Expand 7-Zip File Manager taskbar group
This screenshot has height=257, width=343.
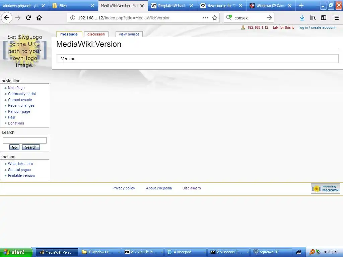point(143,252)
